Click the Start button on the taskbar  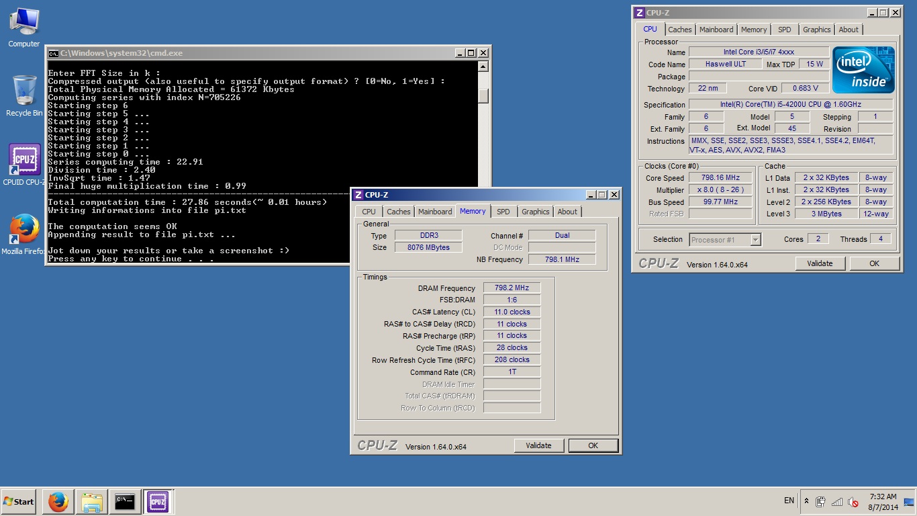click(x=19, y=501)
